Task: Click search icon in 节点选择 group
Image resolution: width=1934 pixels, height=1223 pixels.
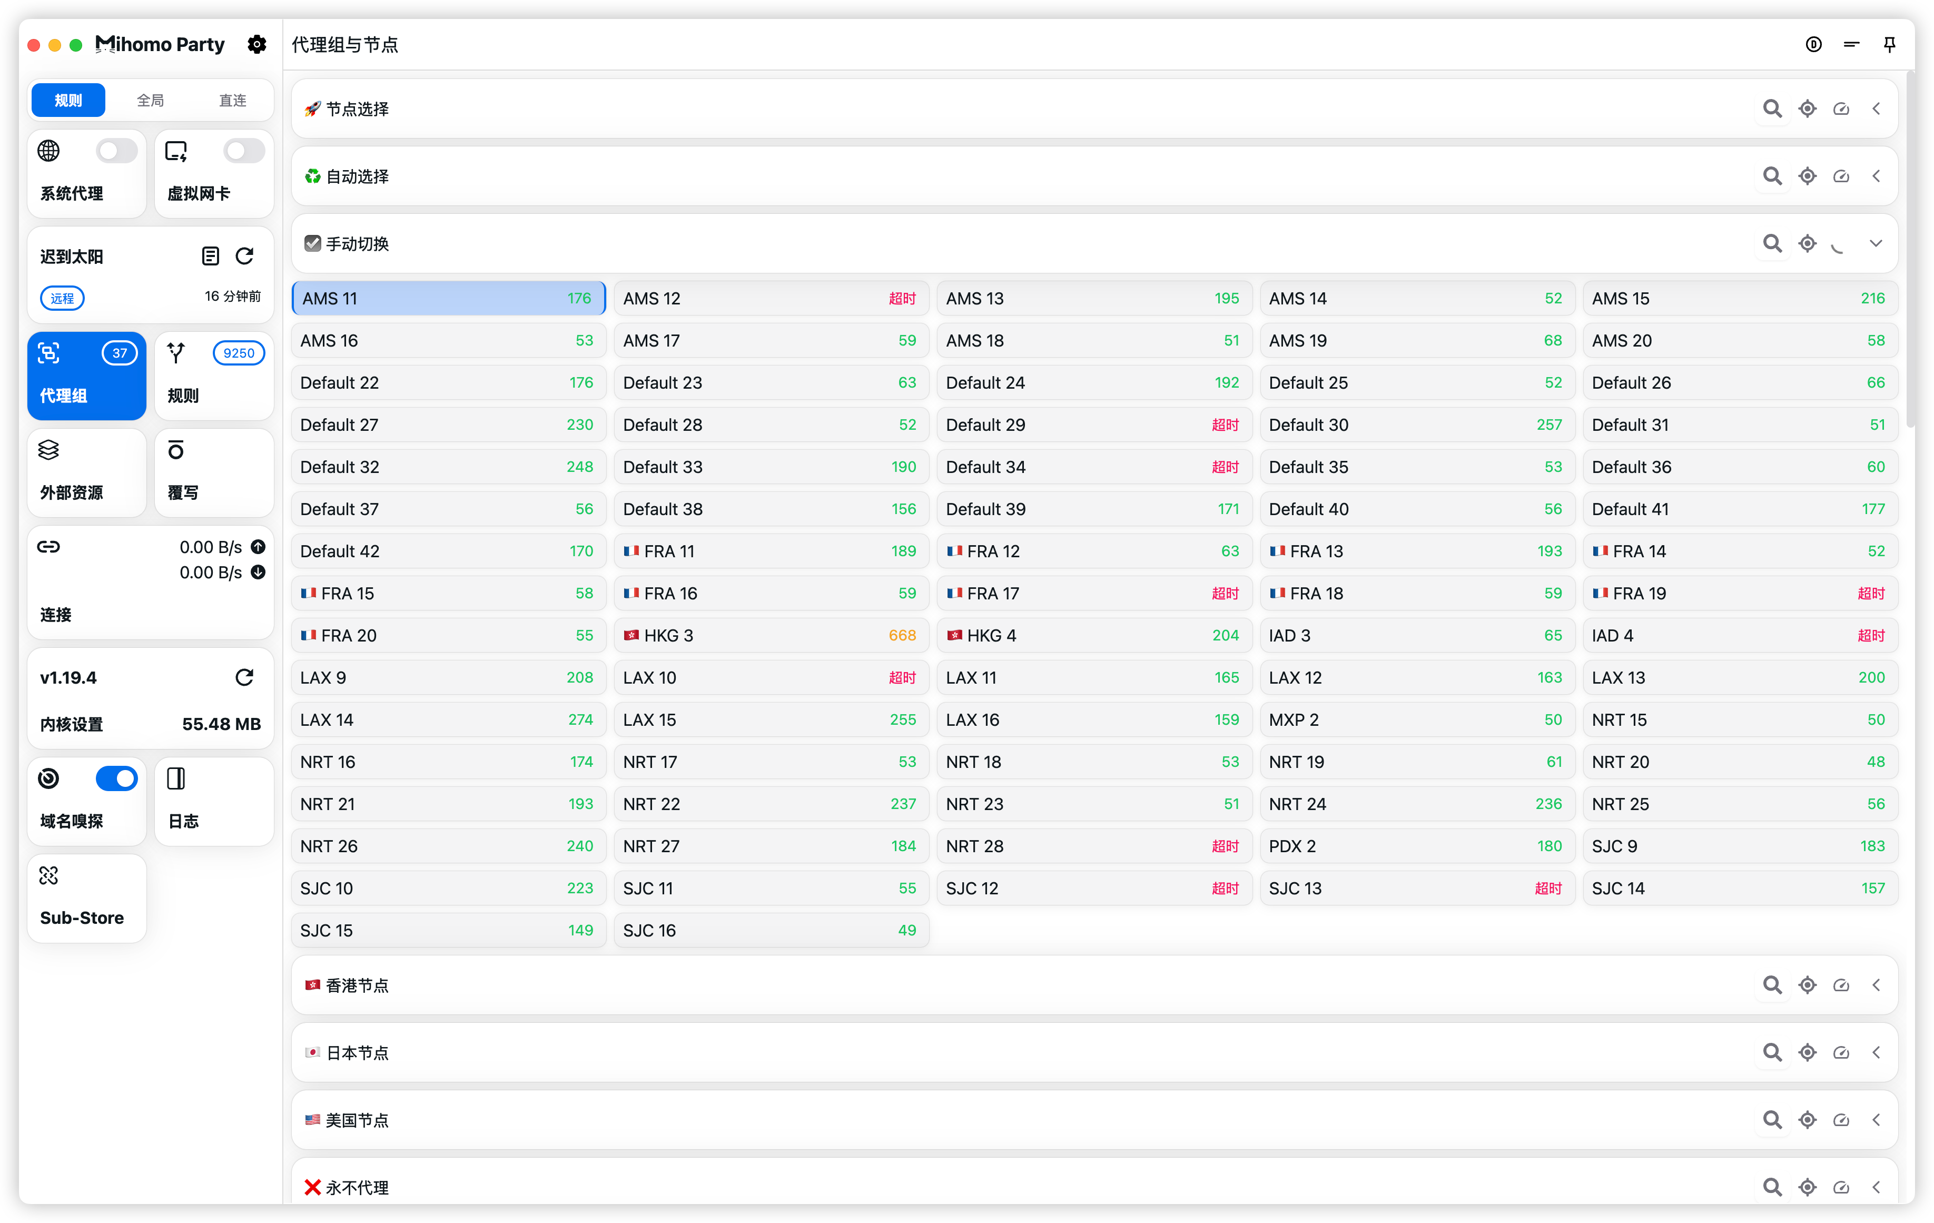Action: coord(1772,109)
